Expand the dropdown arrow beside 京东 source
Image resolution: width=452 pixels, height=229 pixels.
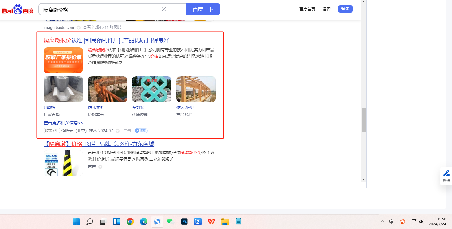[100, 167]
